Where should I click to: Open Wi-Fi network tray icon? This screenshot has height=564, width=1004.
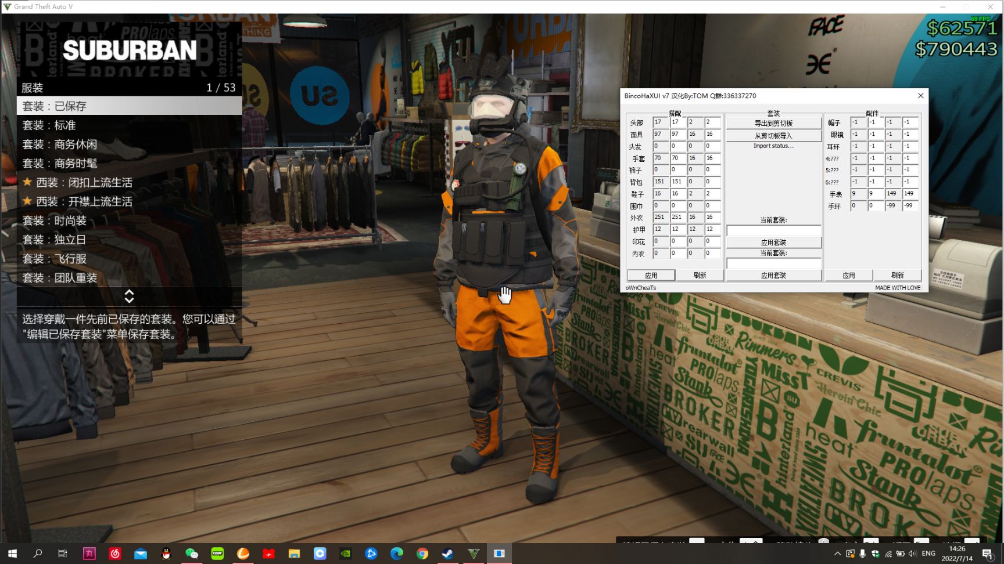(x=888, y=554)
